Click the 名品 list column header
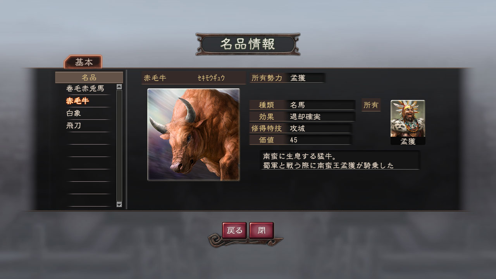 click(x=89, y=77)
